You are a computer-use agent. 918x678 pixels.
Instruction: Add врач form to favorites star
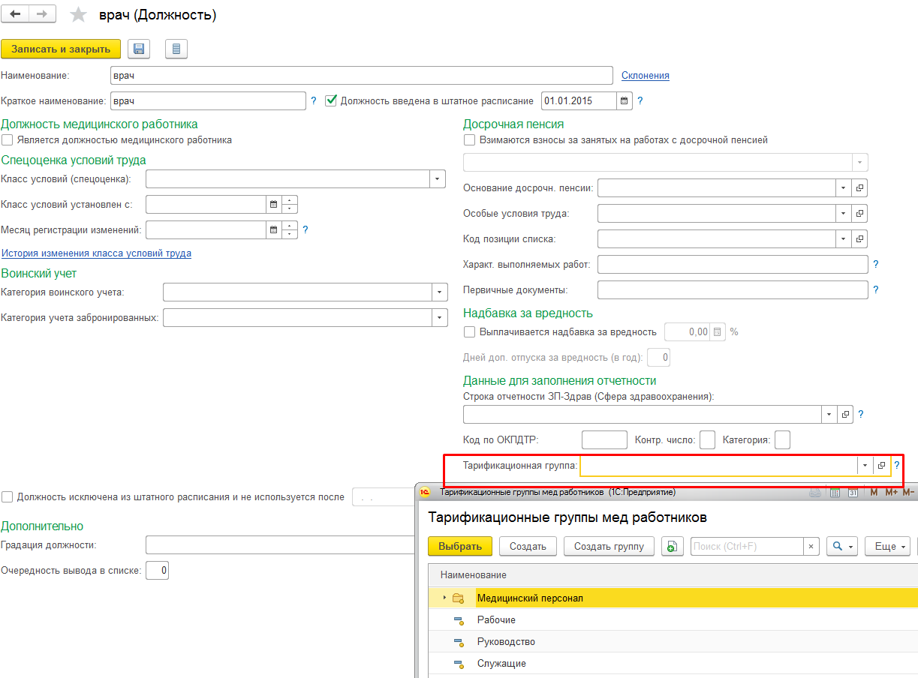[x=78, y=15]
